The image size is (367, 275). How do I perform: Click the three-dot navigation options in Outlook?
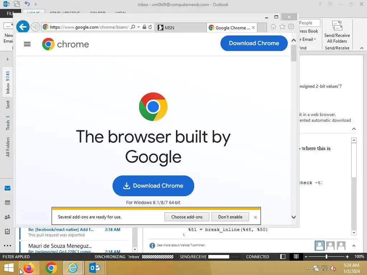click(x=8, y=246)
